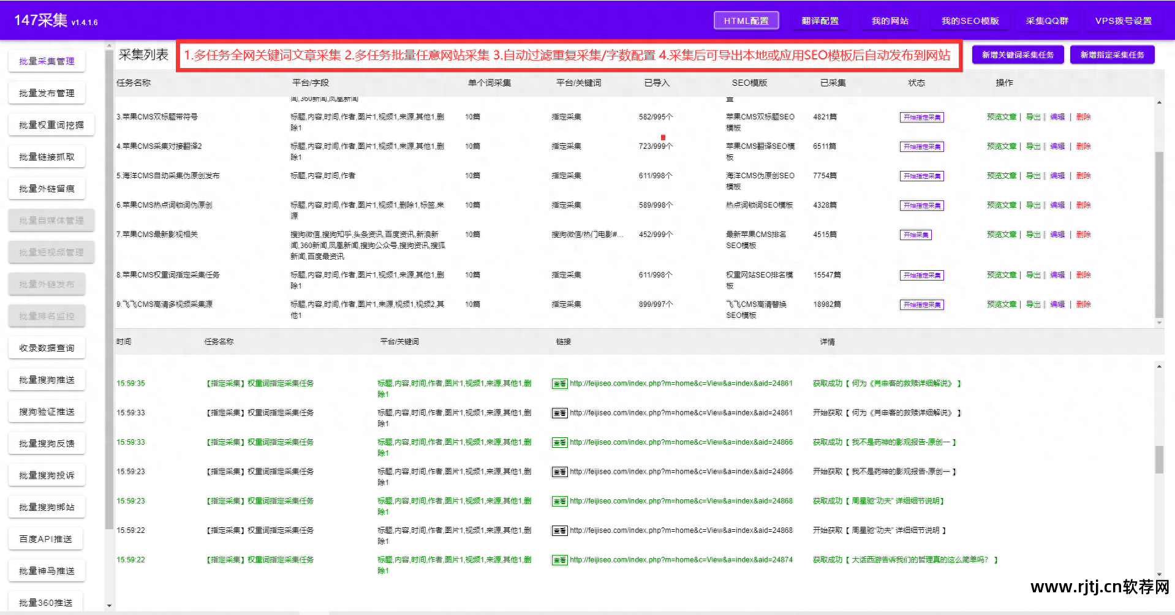Open HTML配置 in the top navigation
The width and height of the screenshot is (1175, 615).
746,20
